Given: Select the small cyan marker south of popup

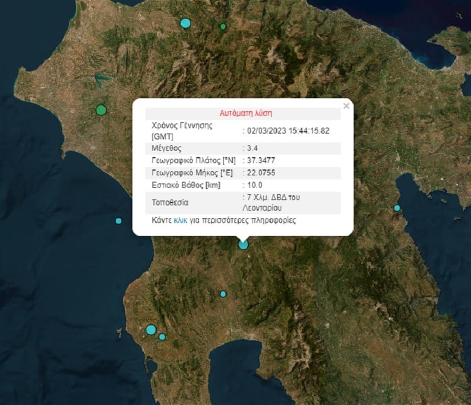Looking at the screenshot, I should pyautogui.click(x=223, y=294).
